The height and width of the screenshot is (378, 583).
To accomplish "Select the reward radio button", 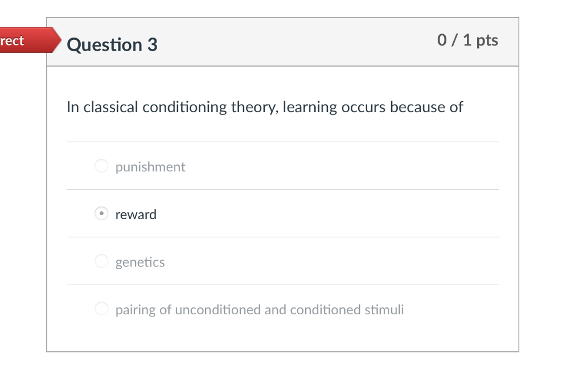I will point(101,213).
